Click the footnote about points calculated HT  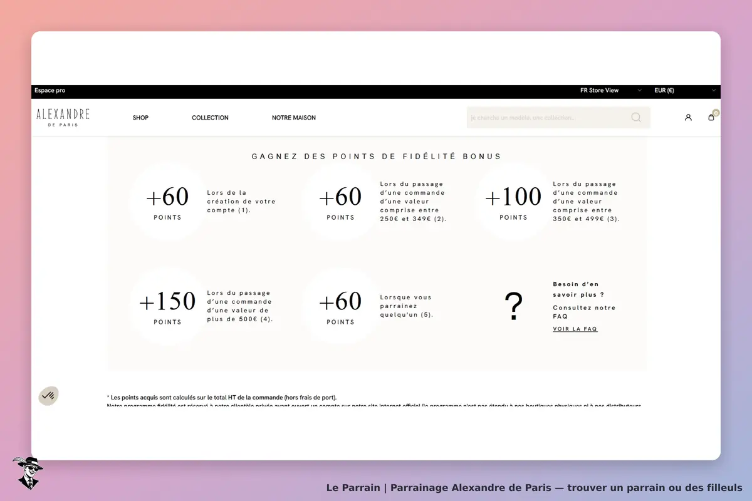[x=222, y=398]
